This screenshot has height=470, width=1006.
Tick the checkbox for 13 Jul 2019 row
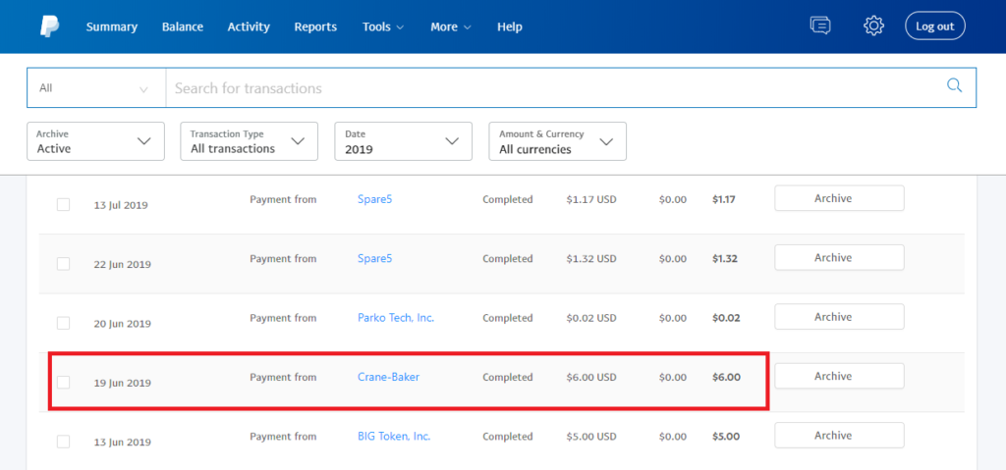pyautogui.click(x=64, y=204)
